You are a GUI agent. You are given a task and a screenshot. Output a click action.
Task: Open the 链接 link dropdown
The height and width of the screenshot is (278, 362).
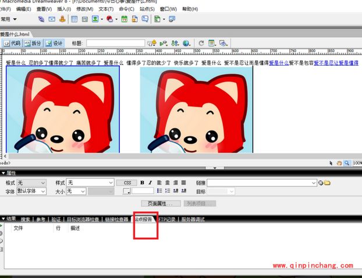tap(313, 183)
